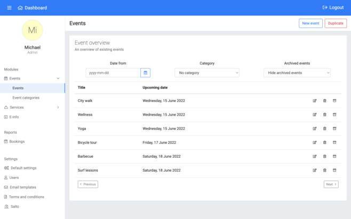This screenshot has width=351, height=219.
Task: Edit the Bicycle tour event
Action: (x=315, y=142)
